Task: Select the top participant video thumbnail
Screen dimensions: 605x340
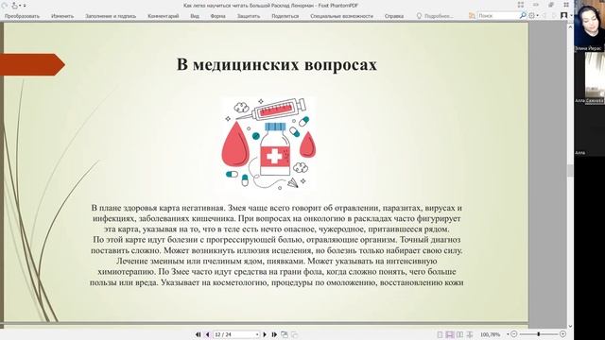Action: tap(589, 25)
